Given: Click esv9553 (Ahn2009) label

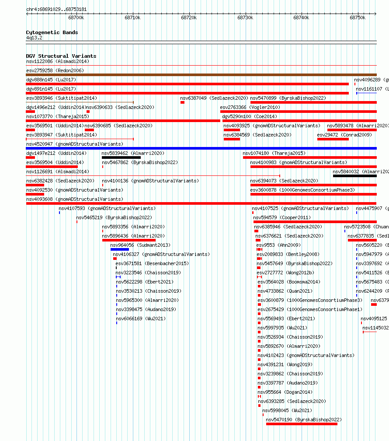Looking at the screenshot, I should (278, 245).
